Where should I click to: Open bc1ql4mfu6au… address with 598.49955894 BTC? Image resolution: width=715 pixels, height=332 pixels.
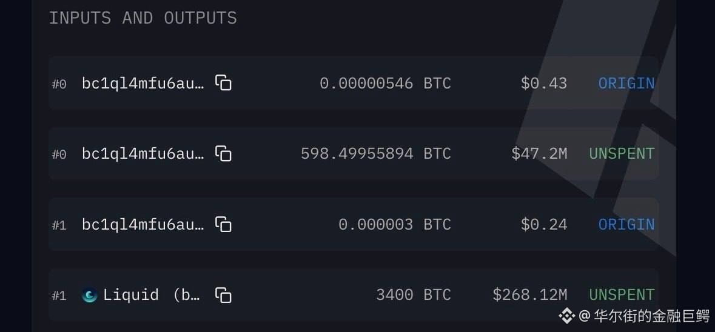click(x=143, y=154)
